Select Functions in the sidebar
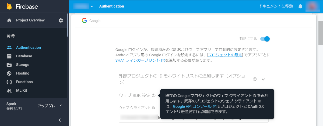 click(24, 82)
